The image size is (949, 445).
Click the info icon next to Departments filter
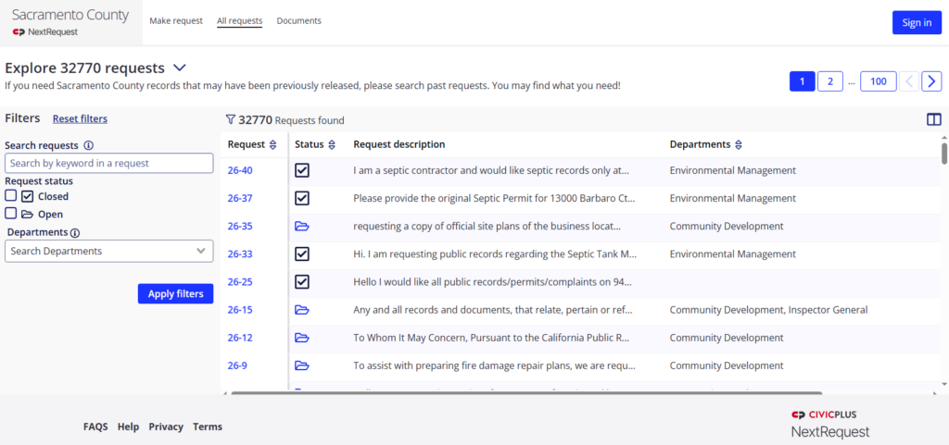pos(75,233)
